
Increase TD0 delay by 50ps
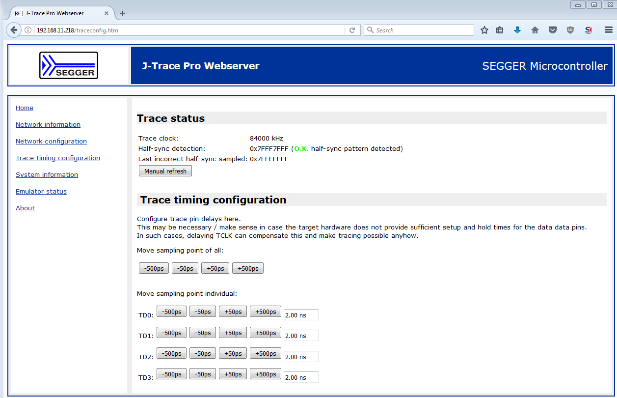point(233,312)
